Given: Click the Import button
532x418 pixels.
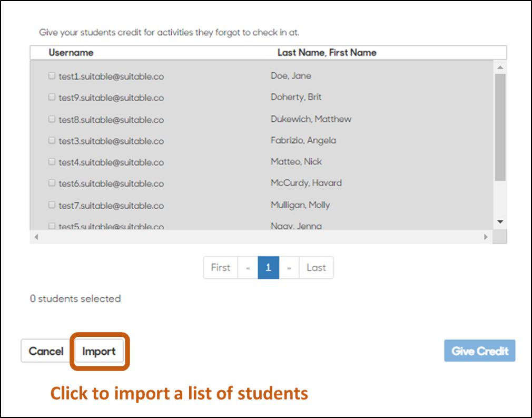Looking at the screenshot, I should pyautogui.click(x=99, y=351).
